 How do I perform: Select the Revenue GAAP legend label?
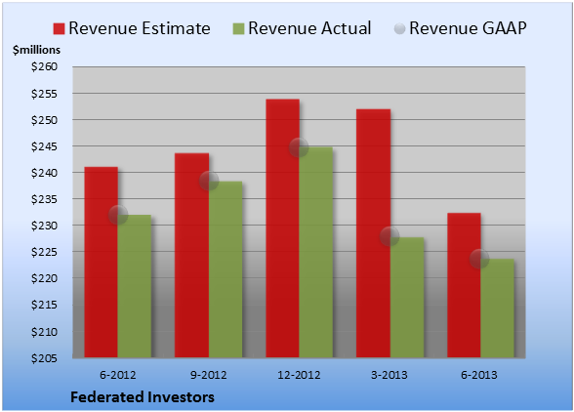point(469,28)
